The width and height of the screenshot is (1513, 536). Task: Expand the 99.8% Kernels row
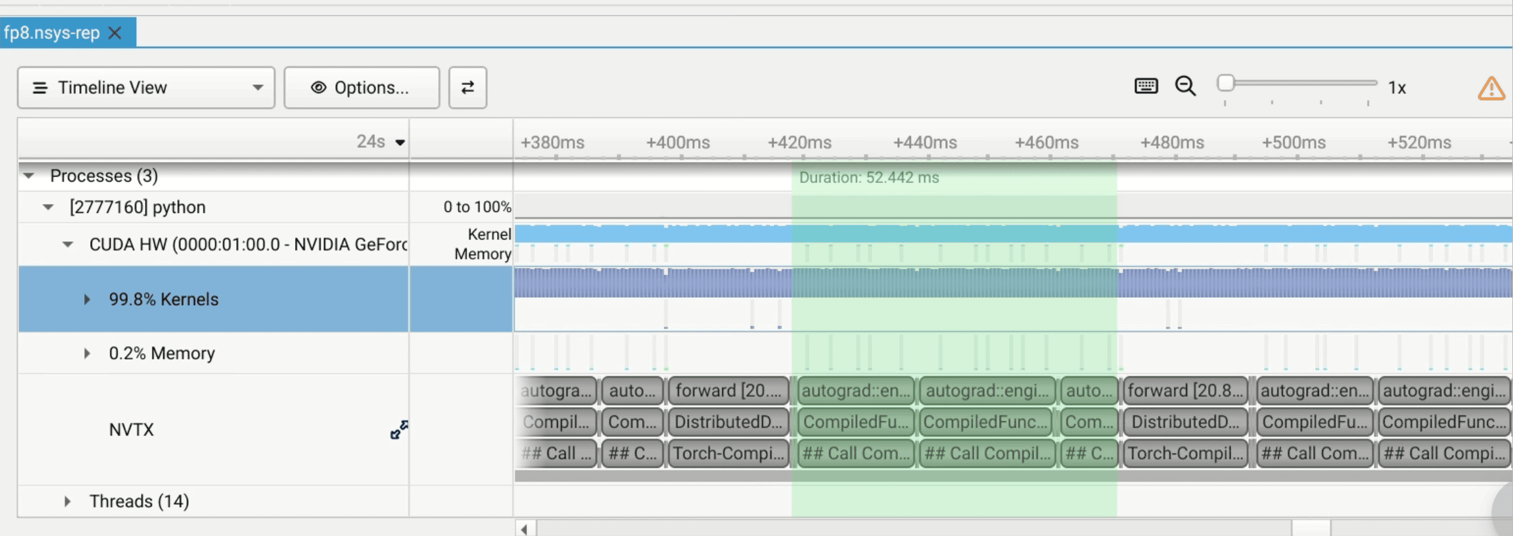point(87,299)
